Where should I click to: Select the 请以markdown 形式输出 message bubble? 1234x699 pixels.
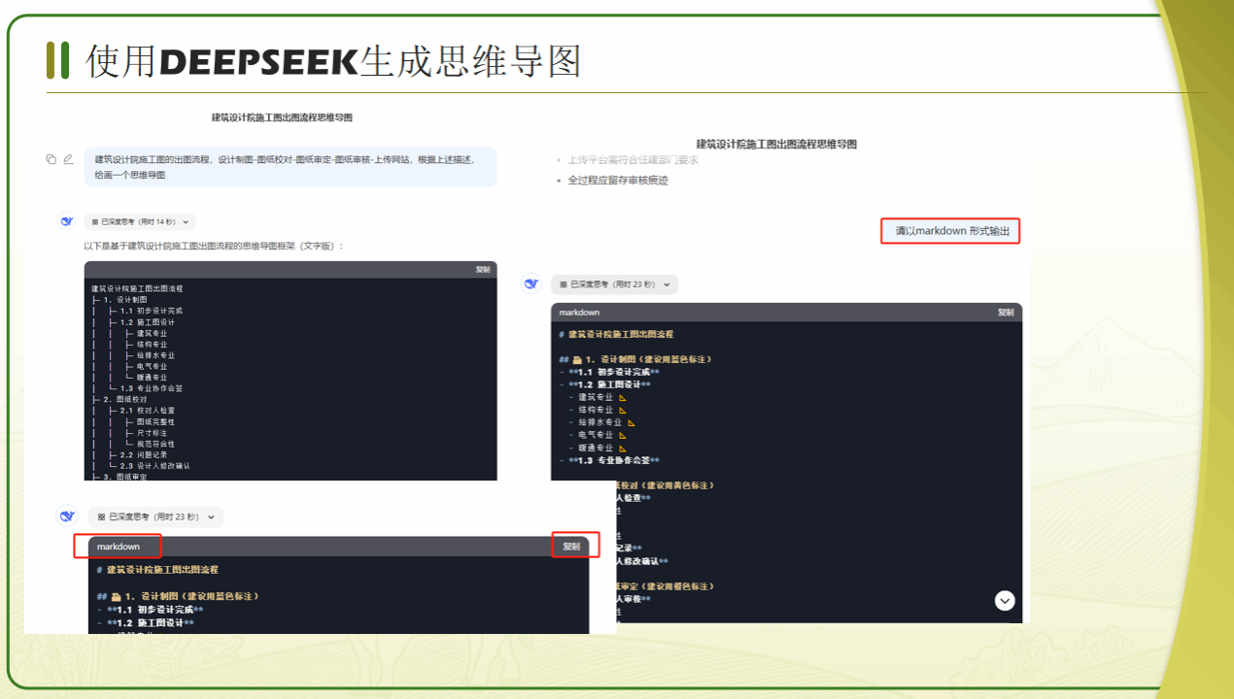[x=950, y=231]
